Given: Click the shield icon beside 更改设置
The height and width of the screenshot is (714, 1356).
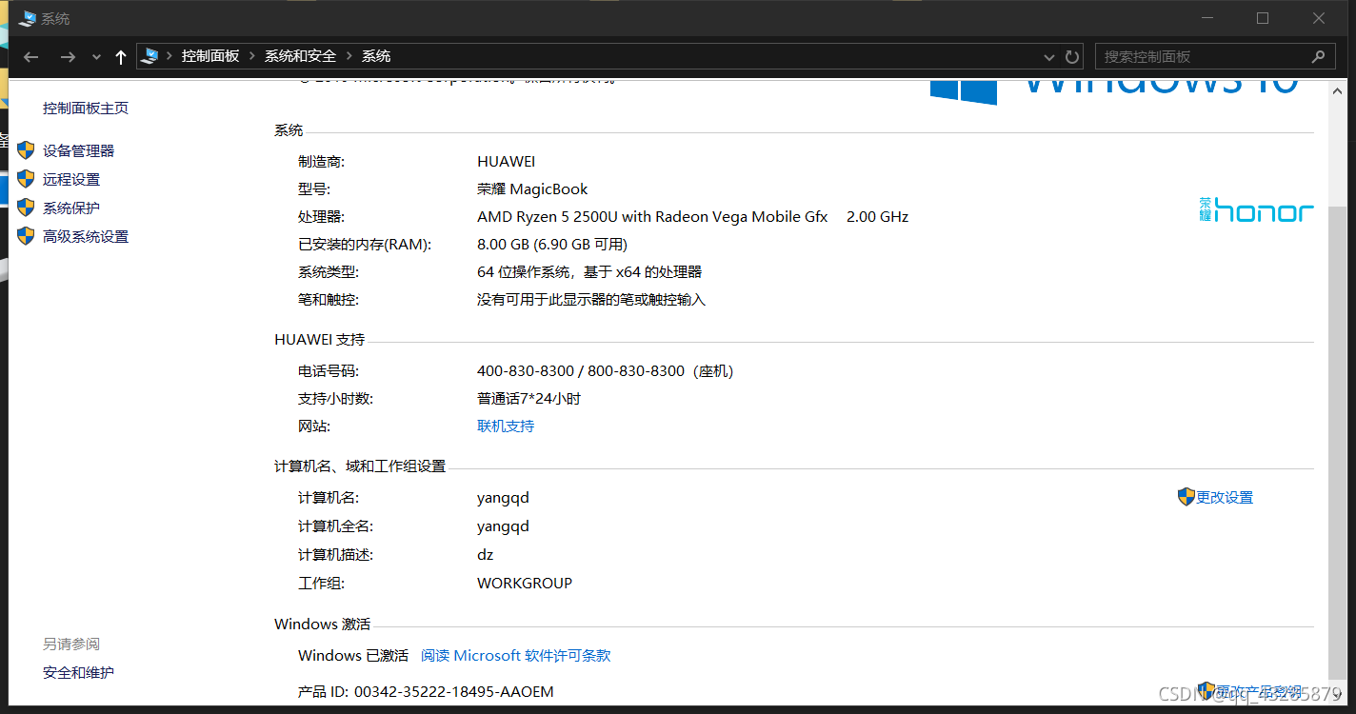Looking at the screenshot, I should pos(1186,497).
